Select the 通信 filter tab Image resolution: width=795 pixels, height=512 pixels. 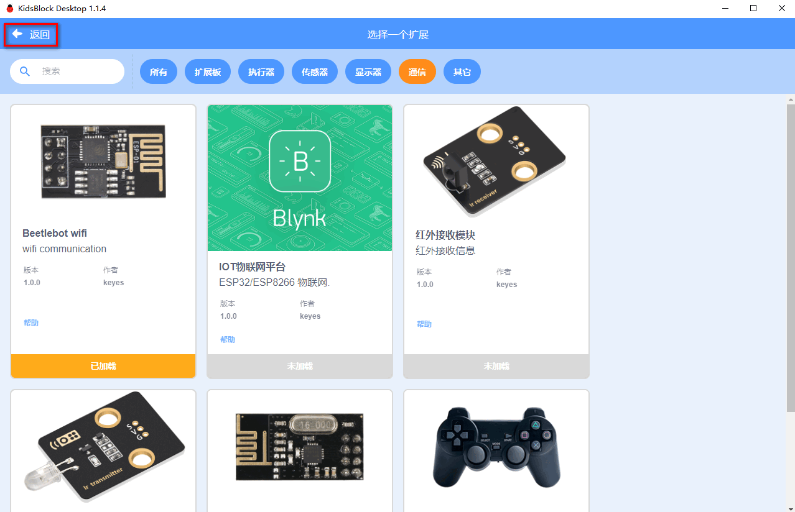pos(417,72)
